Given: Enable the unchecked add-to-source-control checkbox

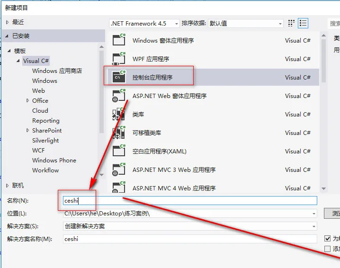Looking at the screenshot, I should [328, 249].
